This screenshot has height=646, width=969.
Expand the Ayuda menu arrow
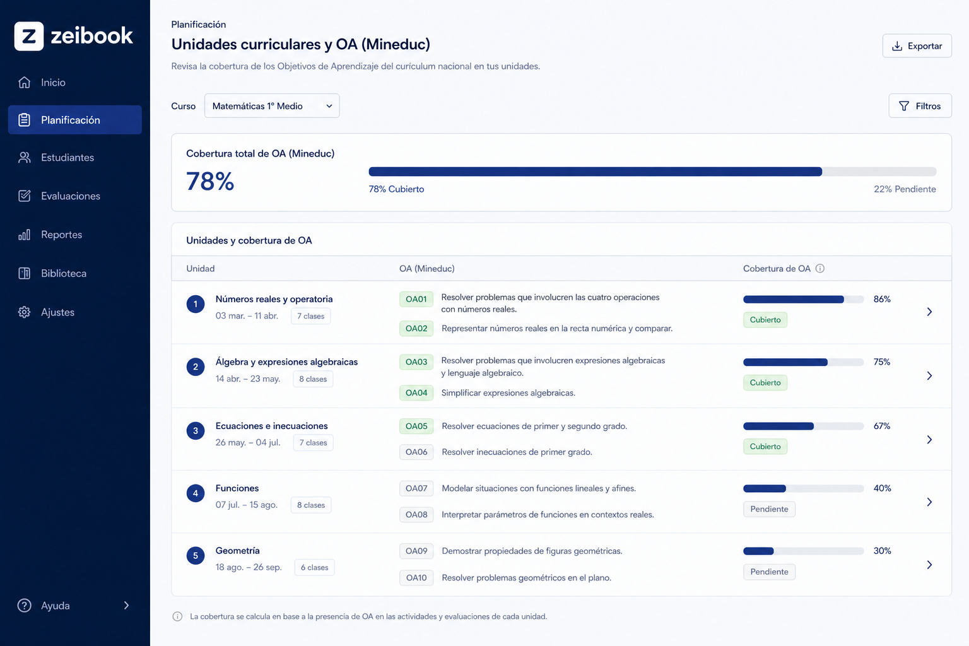tap(127, 606)
